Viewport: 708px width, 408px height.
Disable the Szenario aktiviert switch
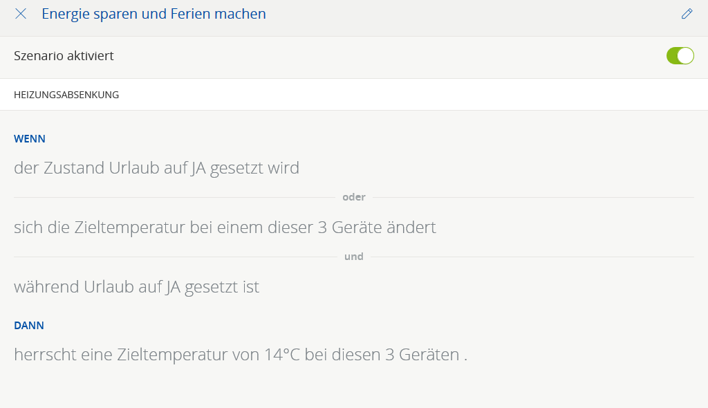[x=680, y=56]
